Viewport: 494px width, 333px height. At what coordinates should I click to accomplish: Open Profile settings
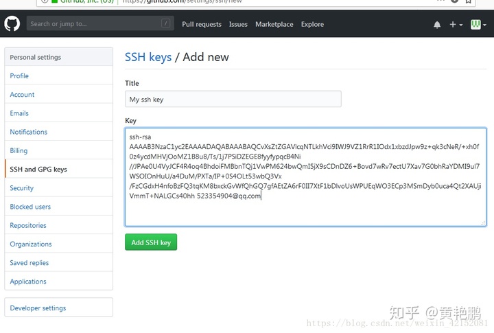pyautogui.click(x=58, y=76)
